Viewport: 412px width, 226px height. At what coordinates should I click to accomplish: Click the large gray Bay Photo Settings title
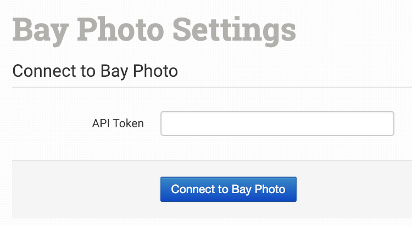pos(154,30)
